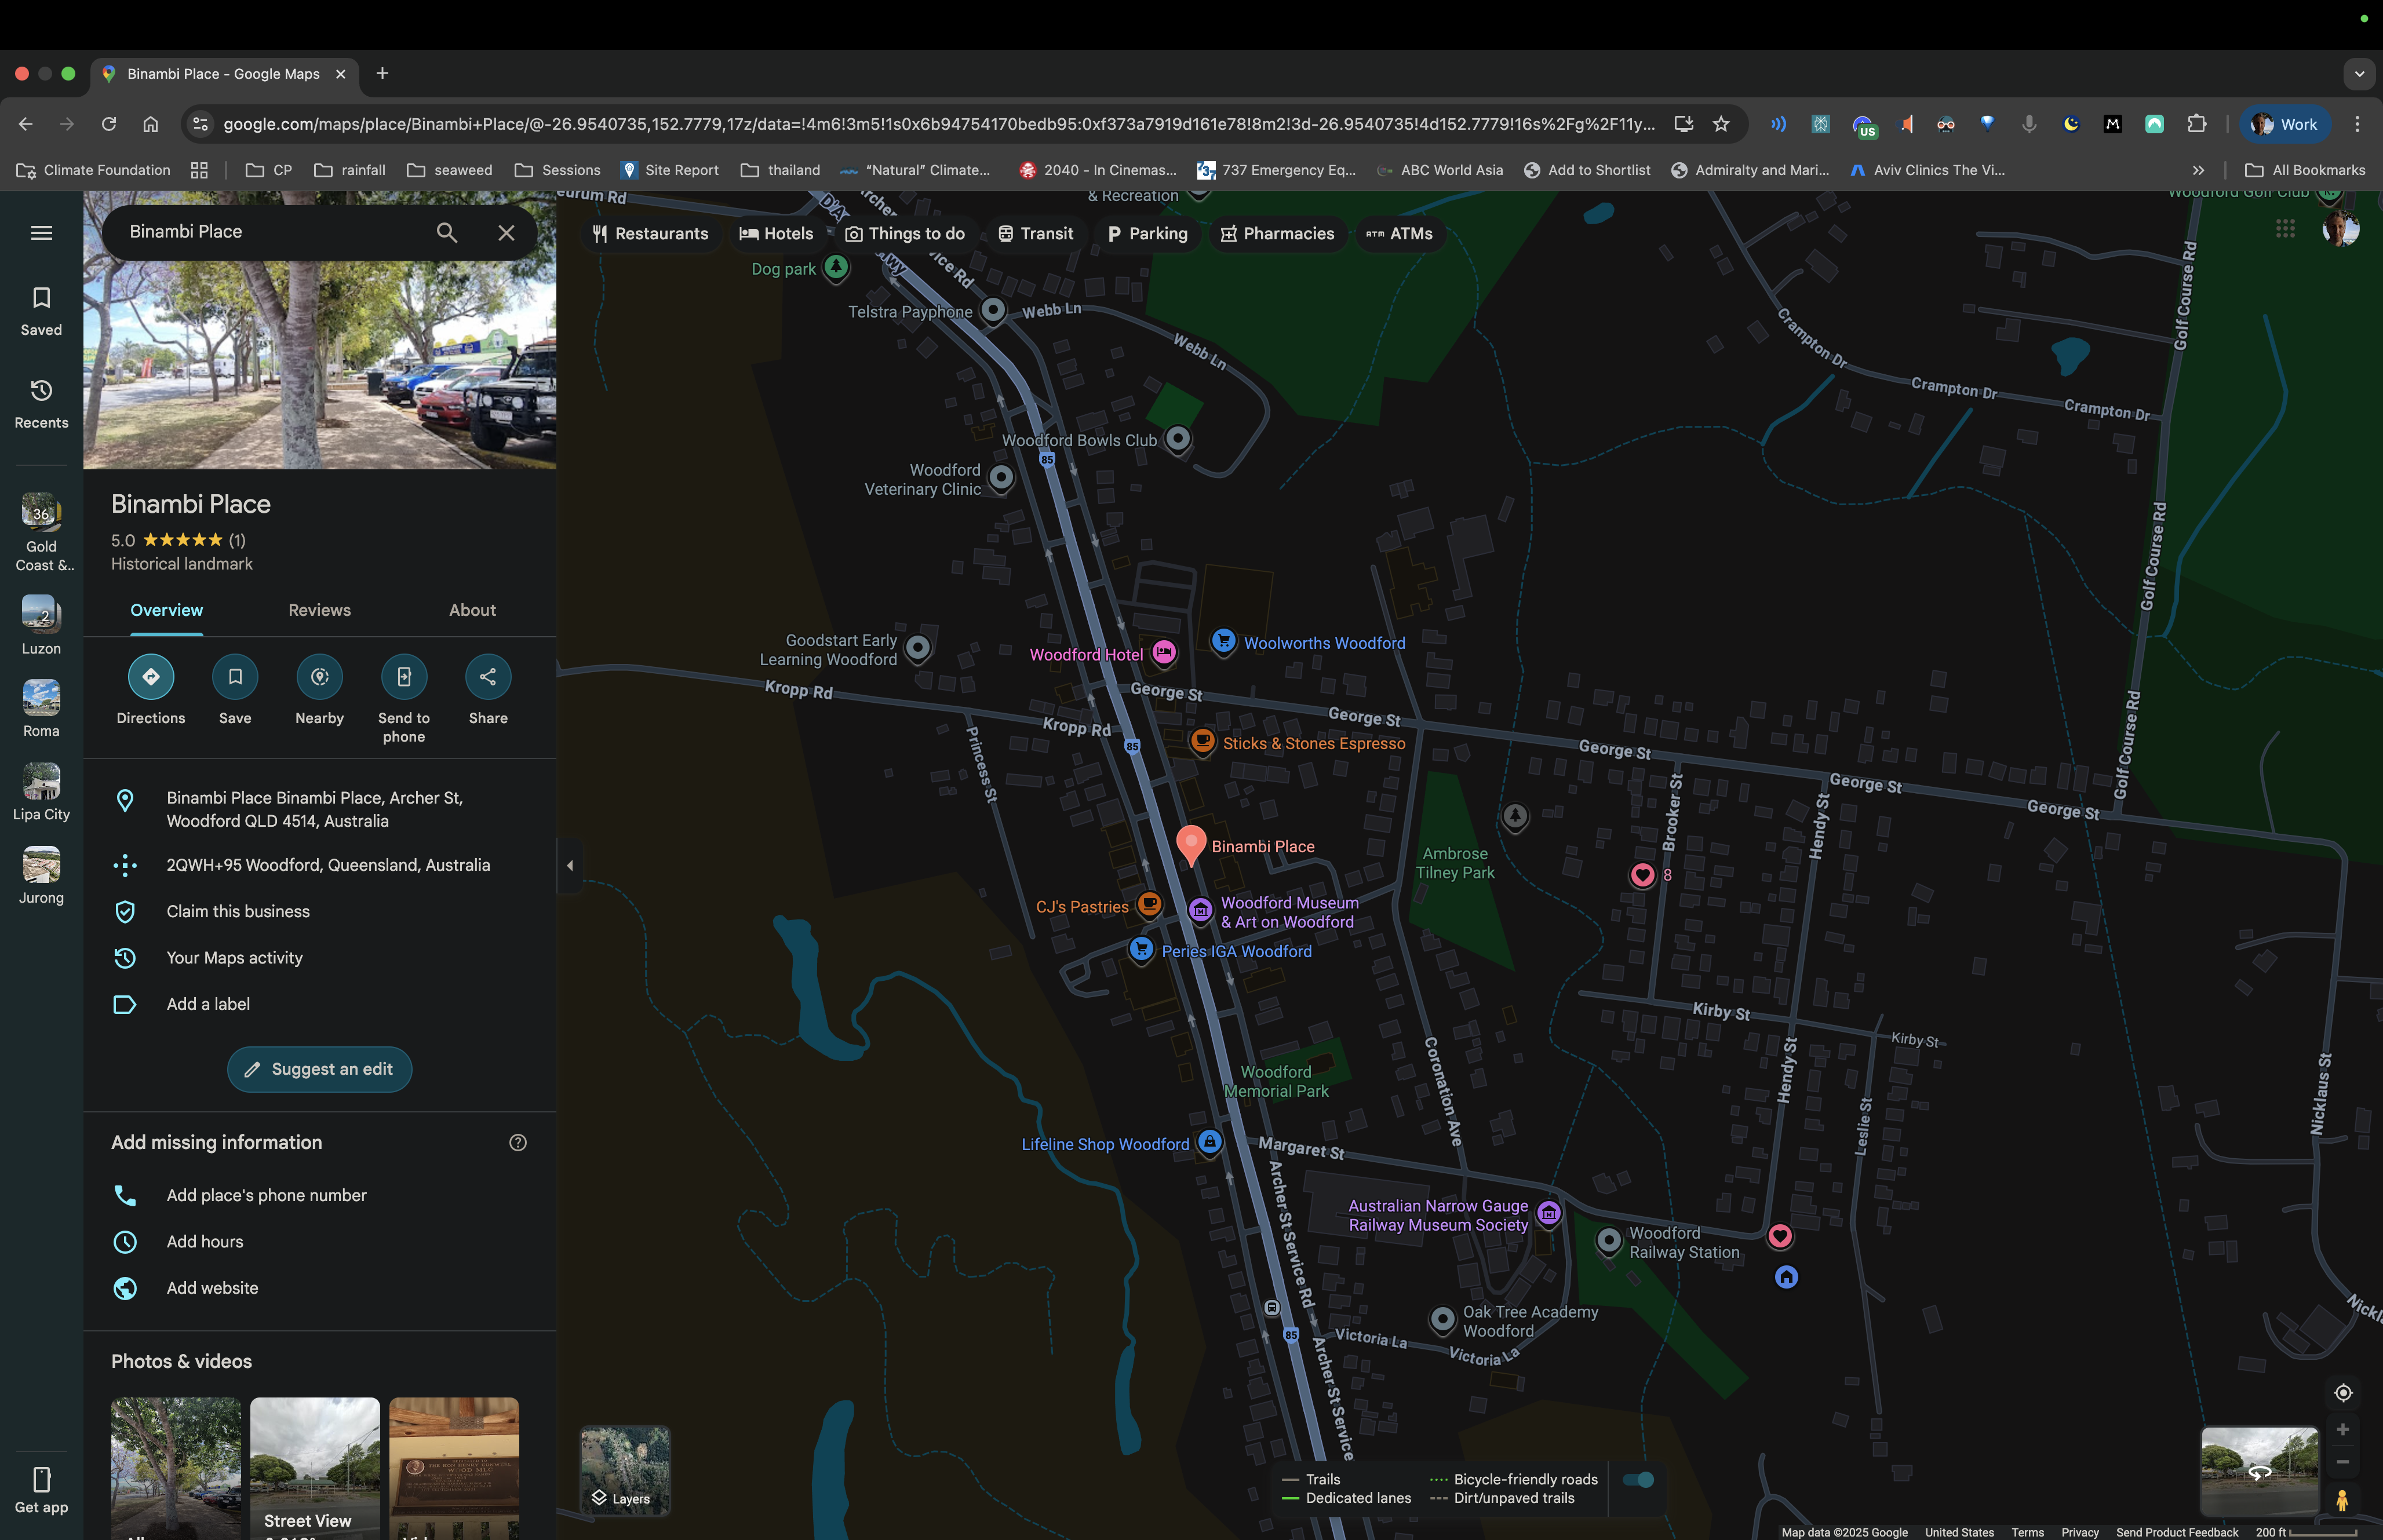Collapse the side panel arrow
Image resolution: width=2383 pixels, height=1540 pixels.
570,866
